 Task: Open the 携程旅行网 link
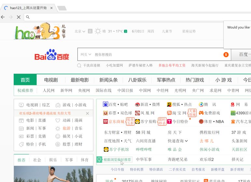click(x=209, y=133)
